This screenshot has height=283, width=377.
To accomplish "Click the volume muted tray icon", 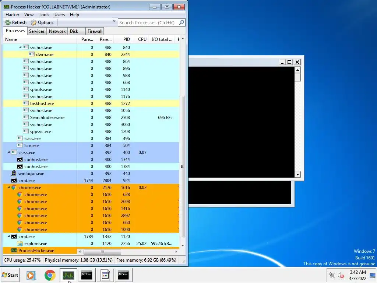I will click(341, 275).
